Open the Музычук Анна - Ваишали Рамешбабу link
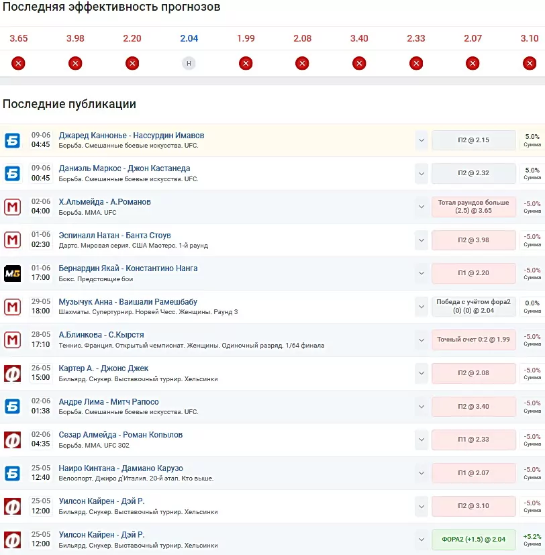Image resolution: width=545 pixels, height=555 pixels. point(128,302)
